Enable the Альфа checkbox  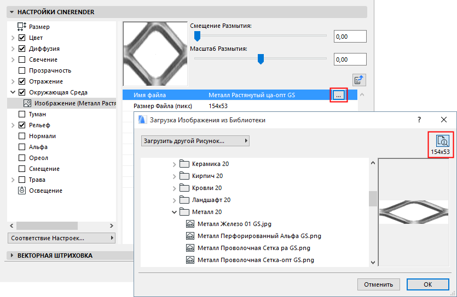pos(22,147)
